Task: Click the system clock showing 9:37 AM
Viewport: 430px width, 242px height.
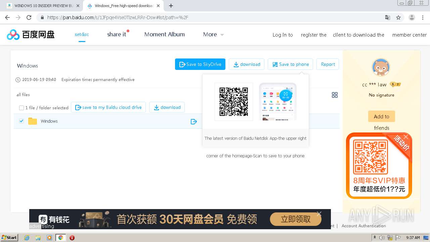Action: tap(413, 238)
